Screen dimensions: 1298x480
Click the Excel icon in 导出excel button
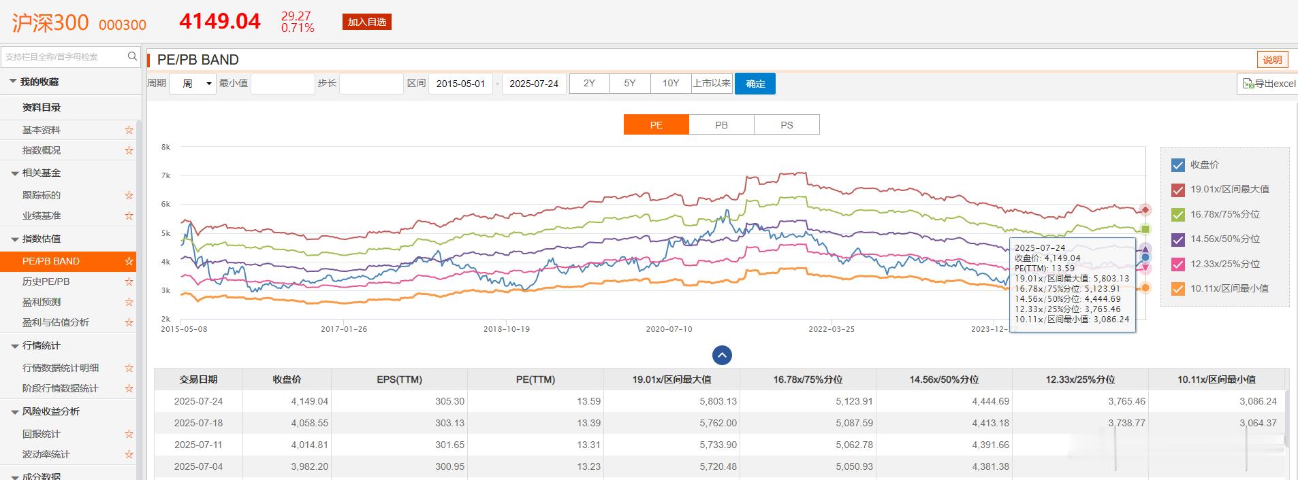click(1248, 84)
